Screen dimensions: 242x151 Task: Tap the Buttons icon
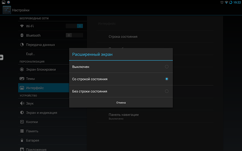tap(22, 122)
